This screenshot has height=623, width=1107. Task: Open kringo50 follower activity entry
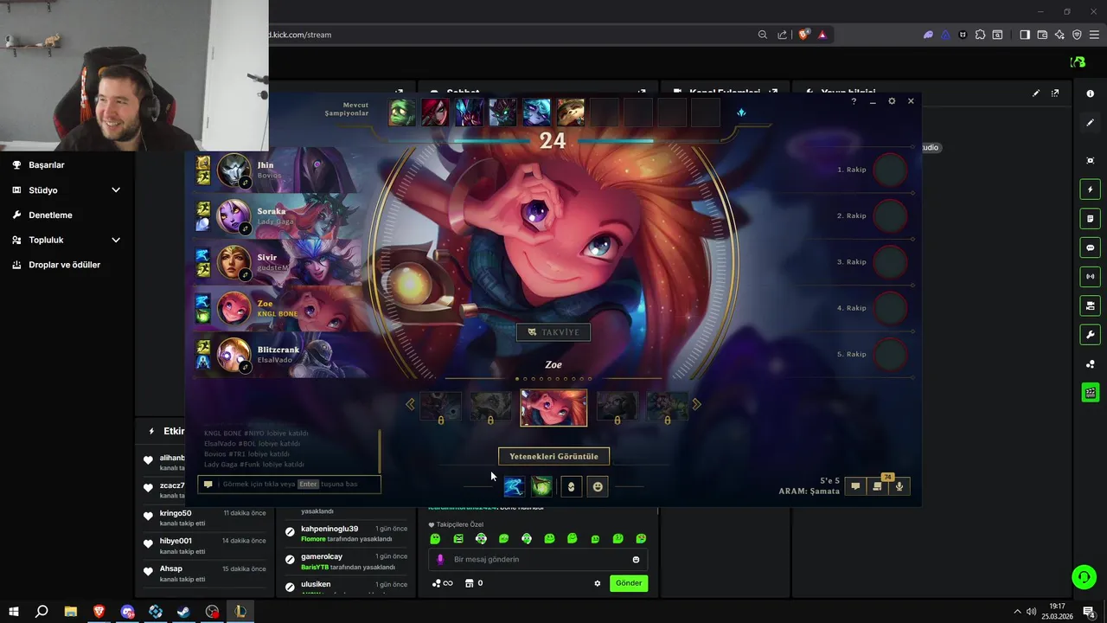click(x=206, y=517)
